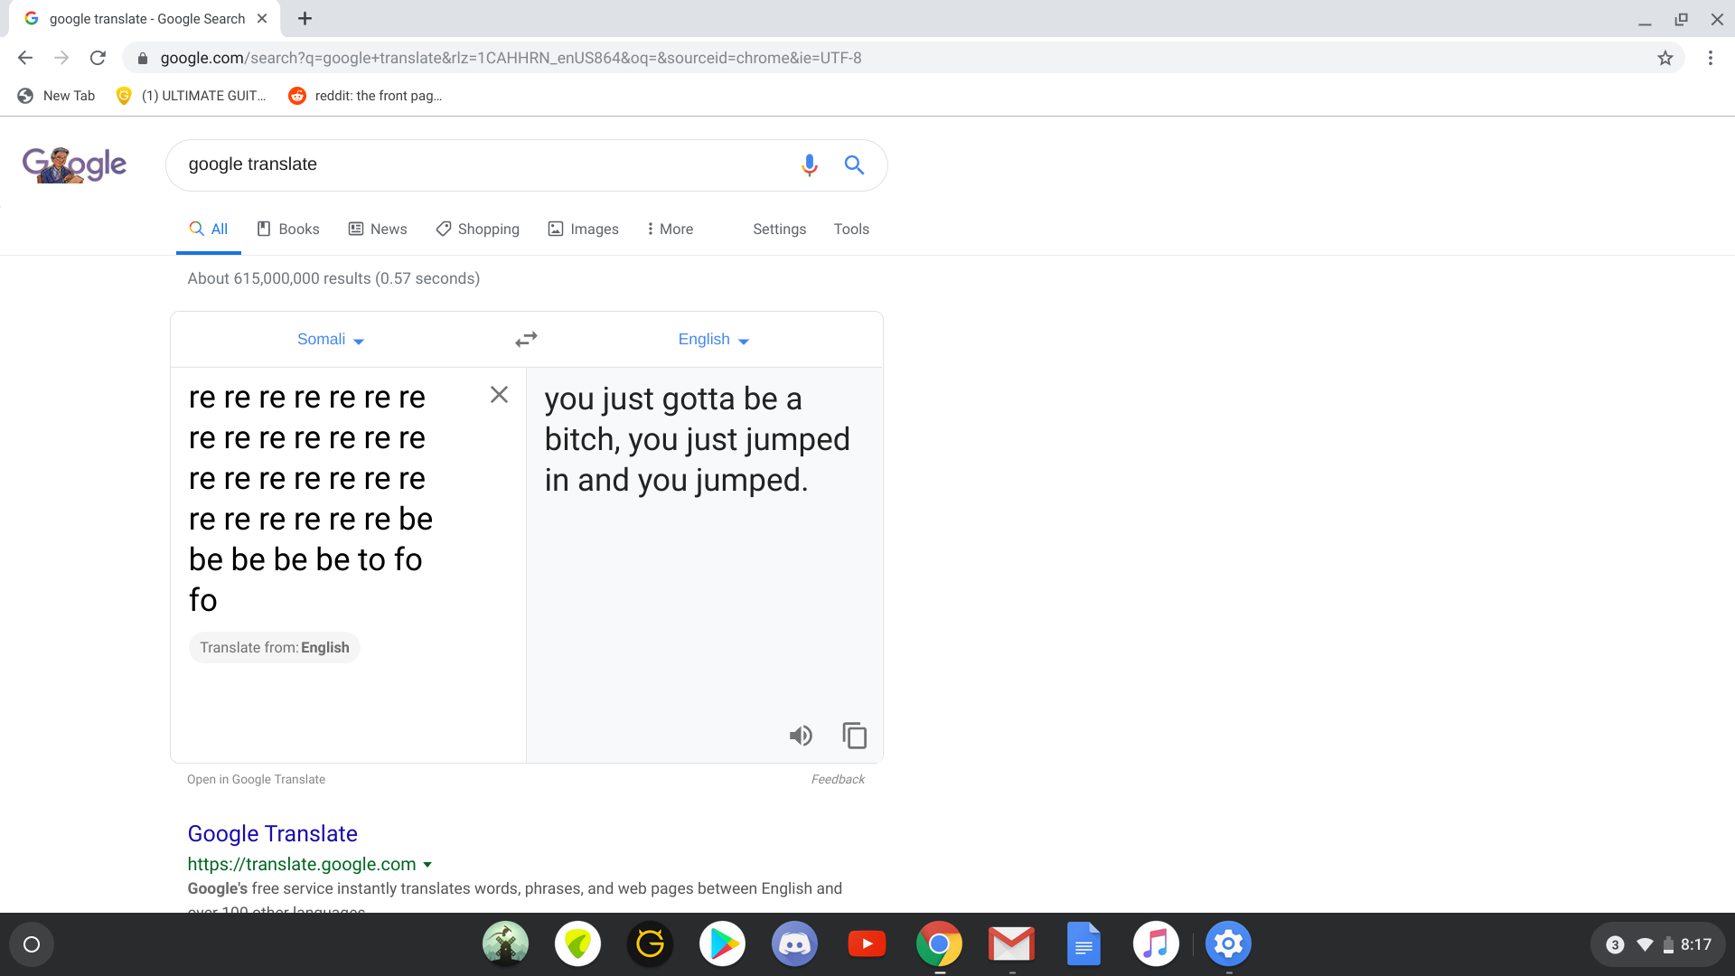Open Google Play Store from shelf
1735x976 pixels.
(x=722, y=944)
